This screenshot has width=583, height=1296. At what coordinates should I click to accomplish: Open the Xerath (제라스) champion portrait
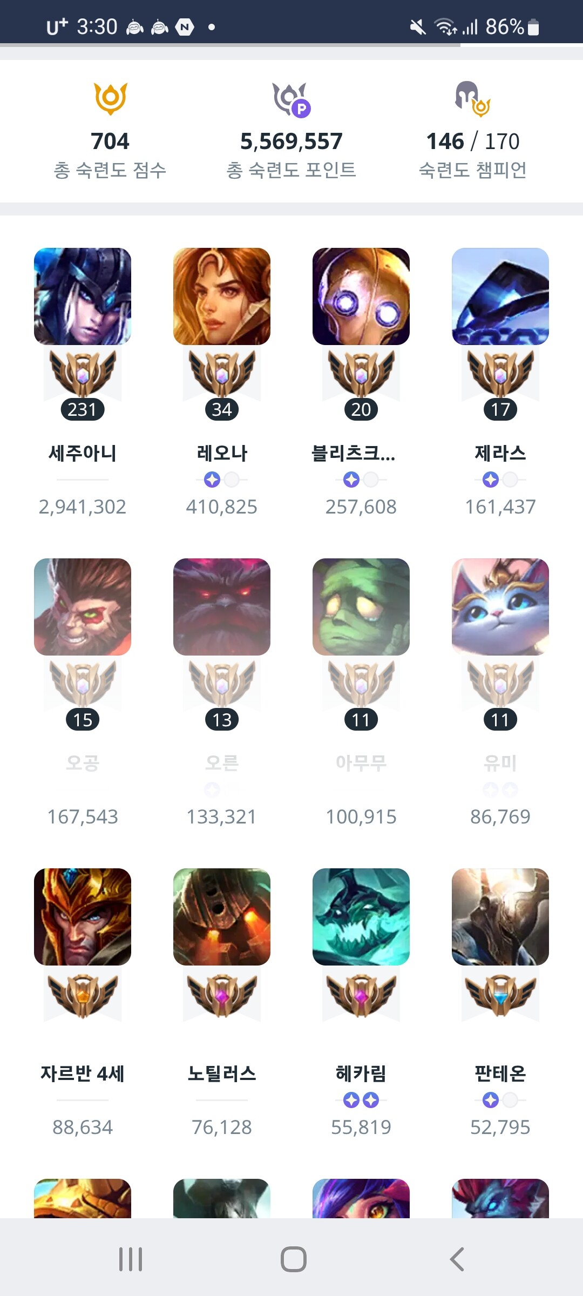tap(500, 296)
